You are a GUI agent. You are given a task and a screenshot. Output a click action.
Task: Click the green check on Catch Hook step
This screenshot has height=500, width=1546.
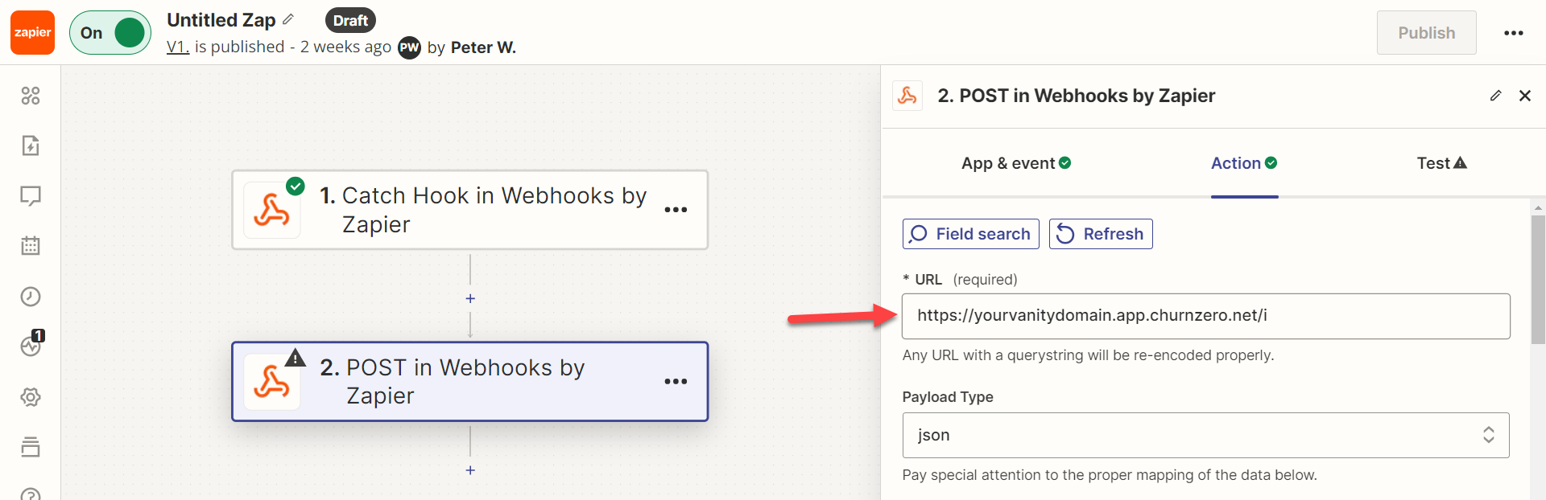coord(296,186)
